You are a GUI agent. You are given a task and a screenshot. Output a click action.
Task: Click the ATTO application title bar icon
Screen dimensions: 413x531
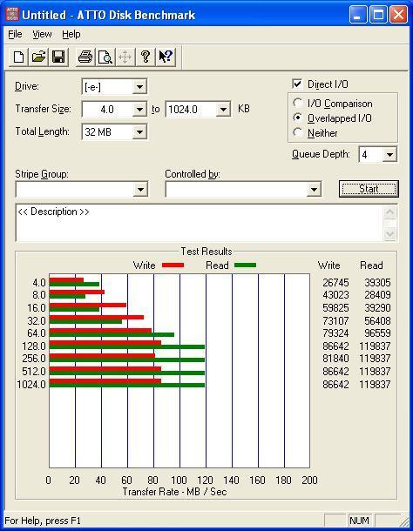point(12,15)
